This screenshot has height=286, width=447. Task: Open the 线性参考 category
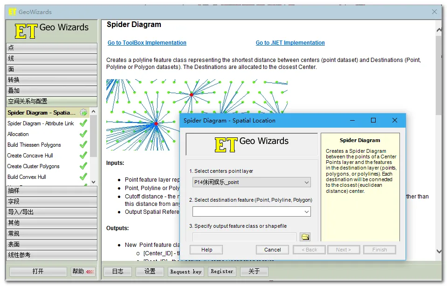point(52,255)
